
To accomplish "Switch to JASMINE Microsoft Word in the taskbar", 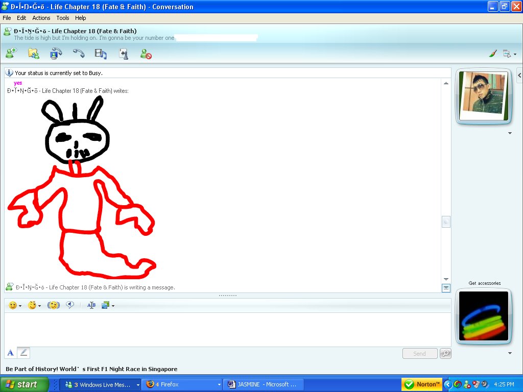I will 264,384.
